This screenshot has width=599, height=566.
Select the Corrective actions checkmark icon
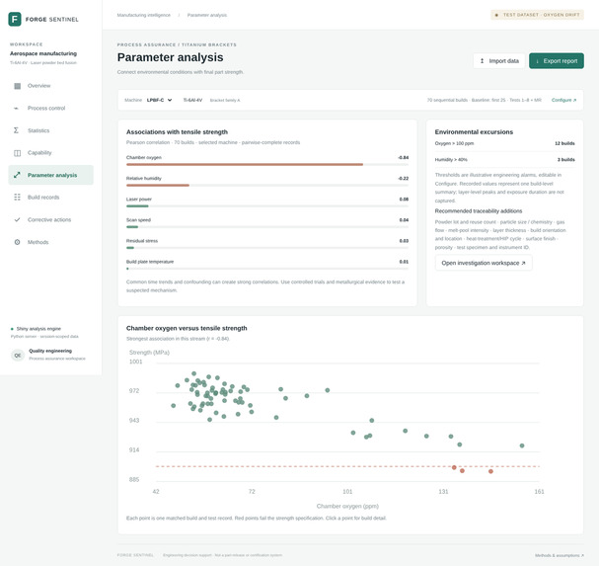click(x=17, y=220)
